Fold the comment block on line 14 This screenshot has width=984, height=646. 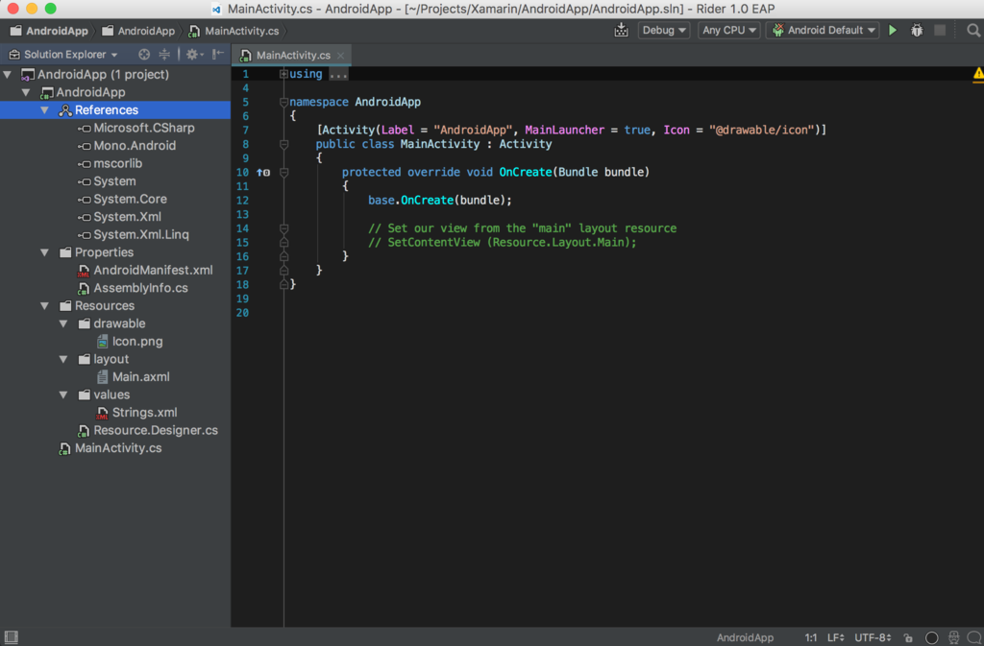click(x=283, y=228)
